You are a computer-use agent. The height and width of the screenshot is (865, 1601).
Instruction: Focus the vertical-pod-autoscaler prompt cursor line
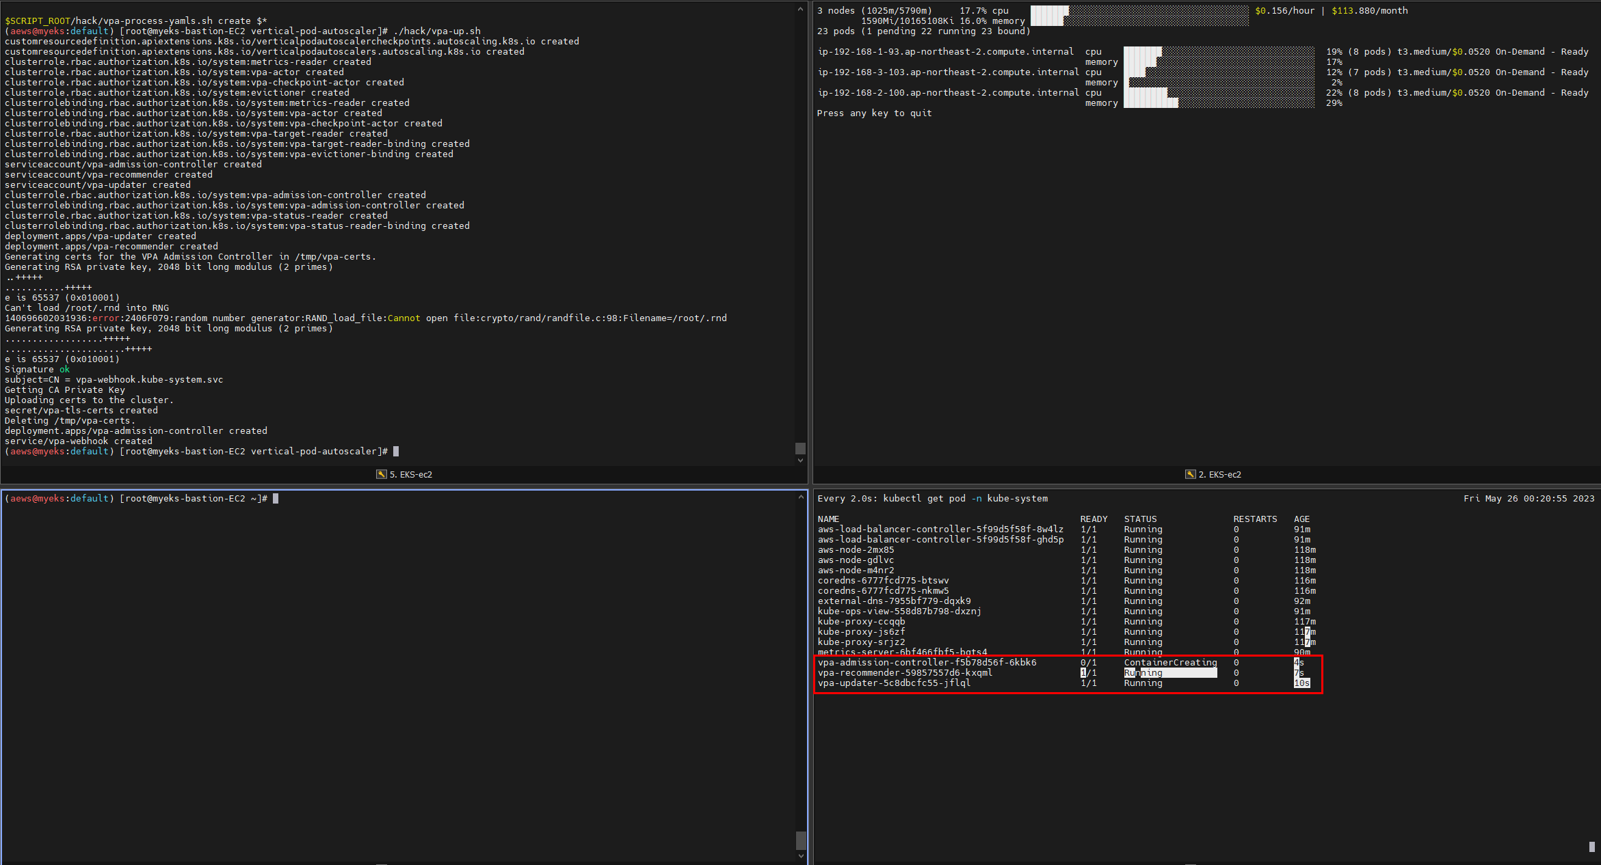[395, 452]
